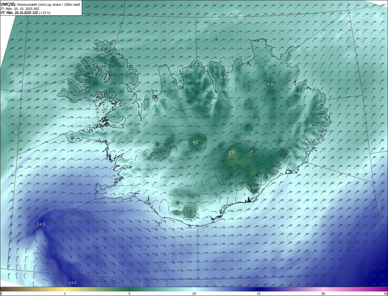This screenshot has height=296, width=388.
Task: Click the 3.8 value label on the map
Action: 231,153
